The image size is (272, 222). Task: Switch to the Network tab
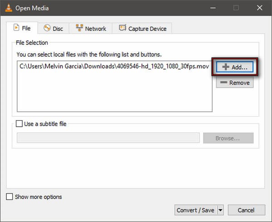91,28
